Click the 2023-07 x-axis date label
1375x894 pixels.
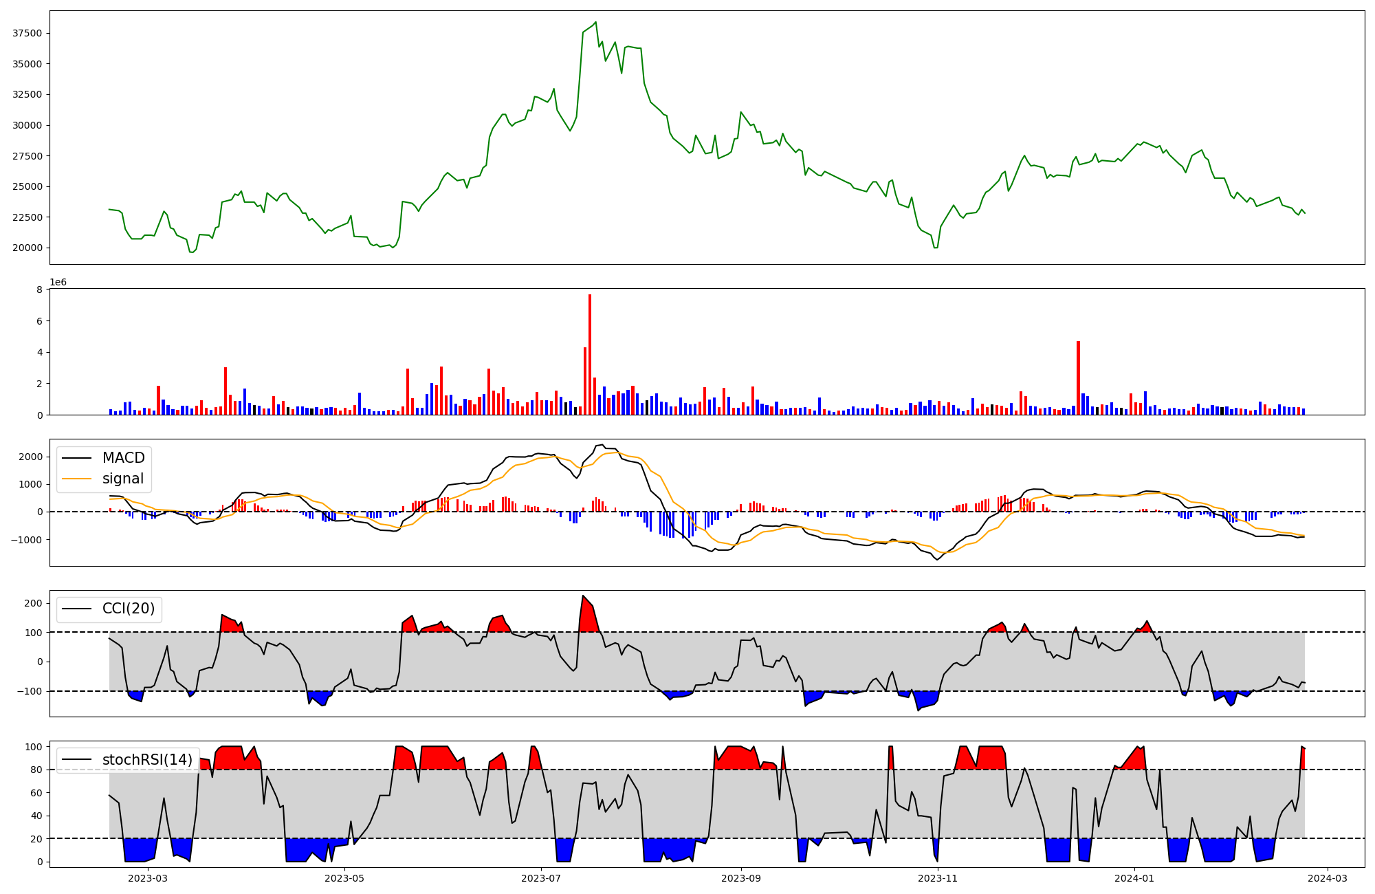(x=542, y=878)
